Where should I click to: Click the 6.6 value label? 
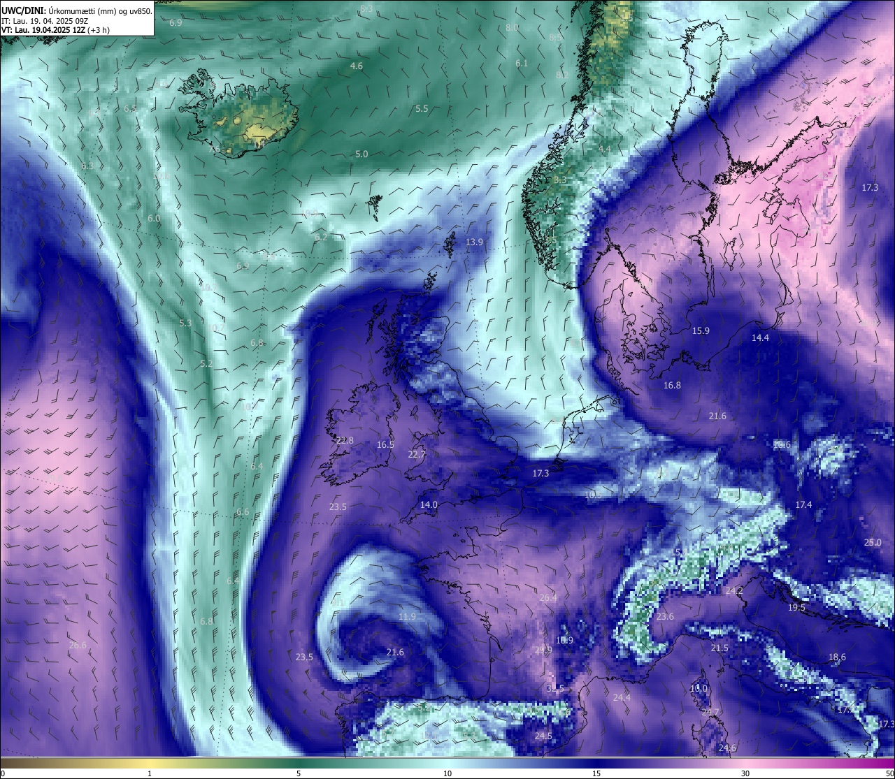(x=243, y=511)
